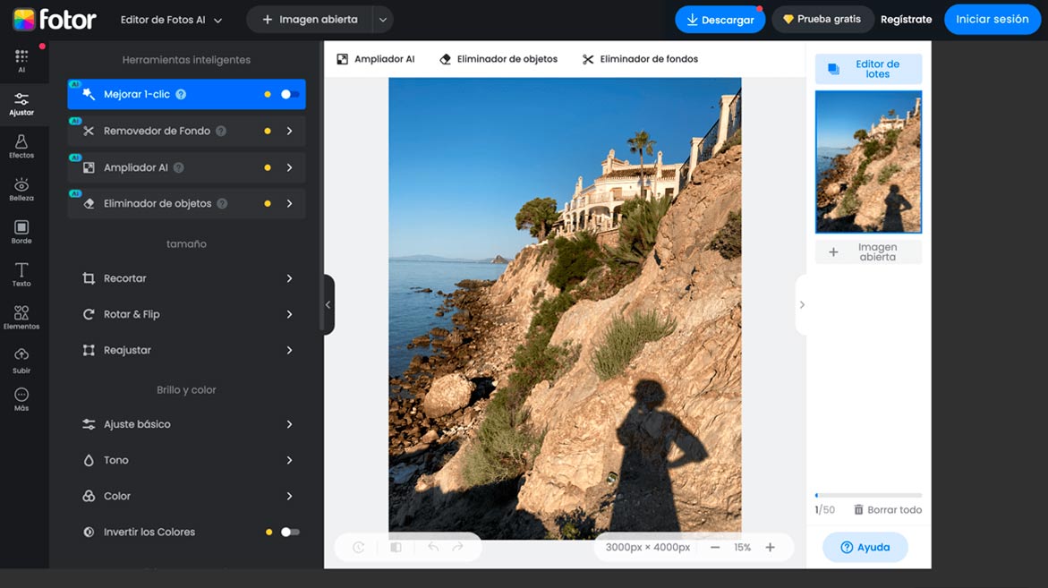Image resolution: width=1048 pixels, height=588 pixels.
Task: Click the 15% zoom level value
Action: (x=743, y=547)
